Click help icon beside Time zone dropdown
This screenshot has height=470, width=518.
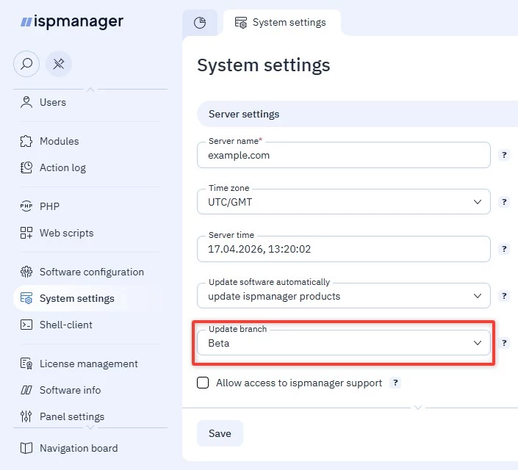click(504, 202)
